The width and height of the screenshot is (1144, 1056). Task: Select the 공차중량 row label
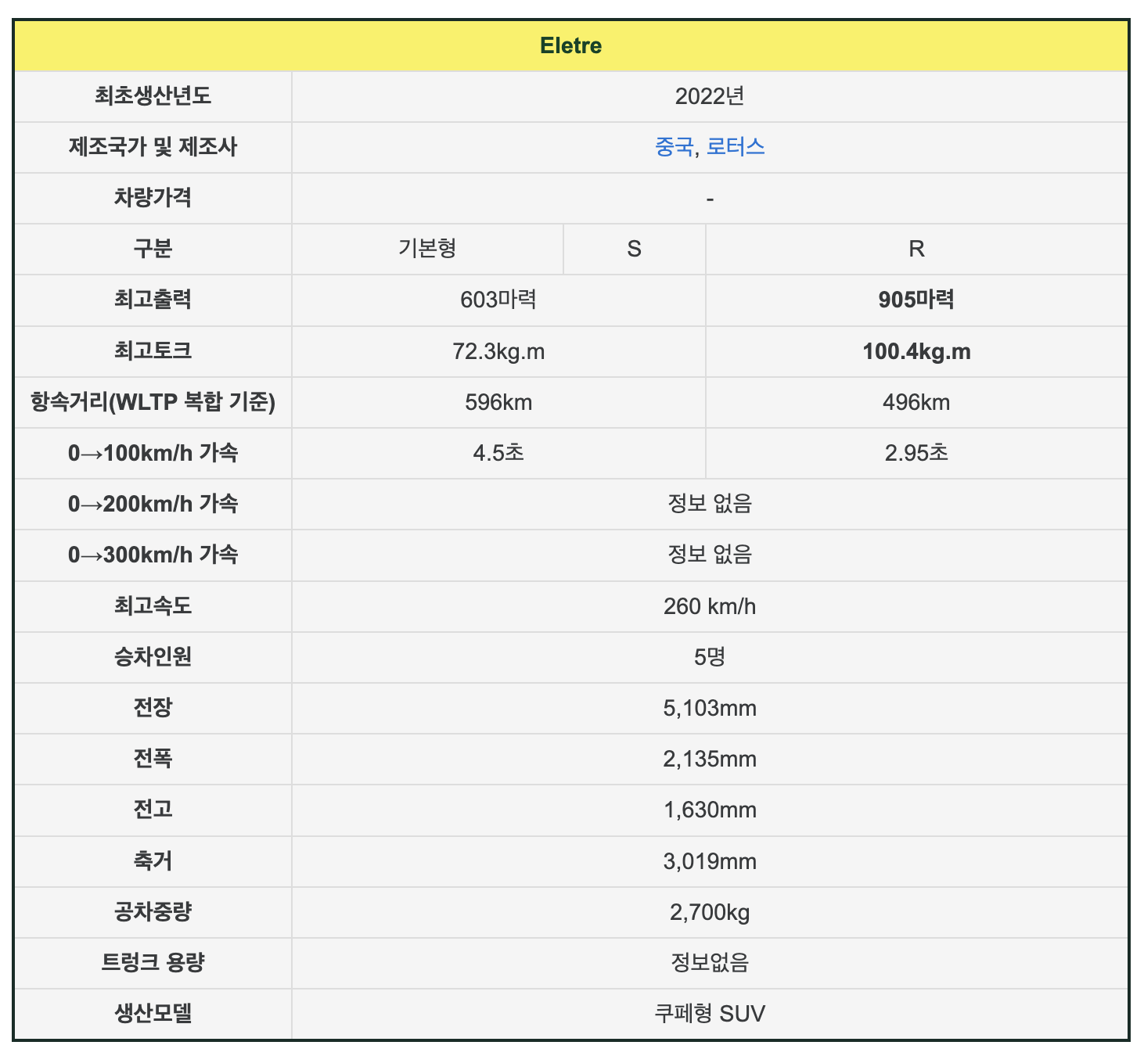[x=153, y=912]
